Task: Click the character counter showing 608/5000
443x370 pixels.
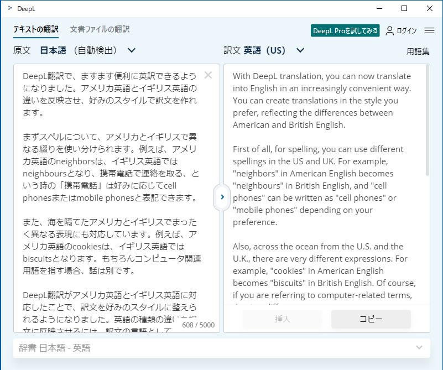Action: click(x=197, y=325)
